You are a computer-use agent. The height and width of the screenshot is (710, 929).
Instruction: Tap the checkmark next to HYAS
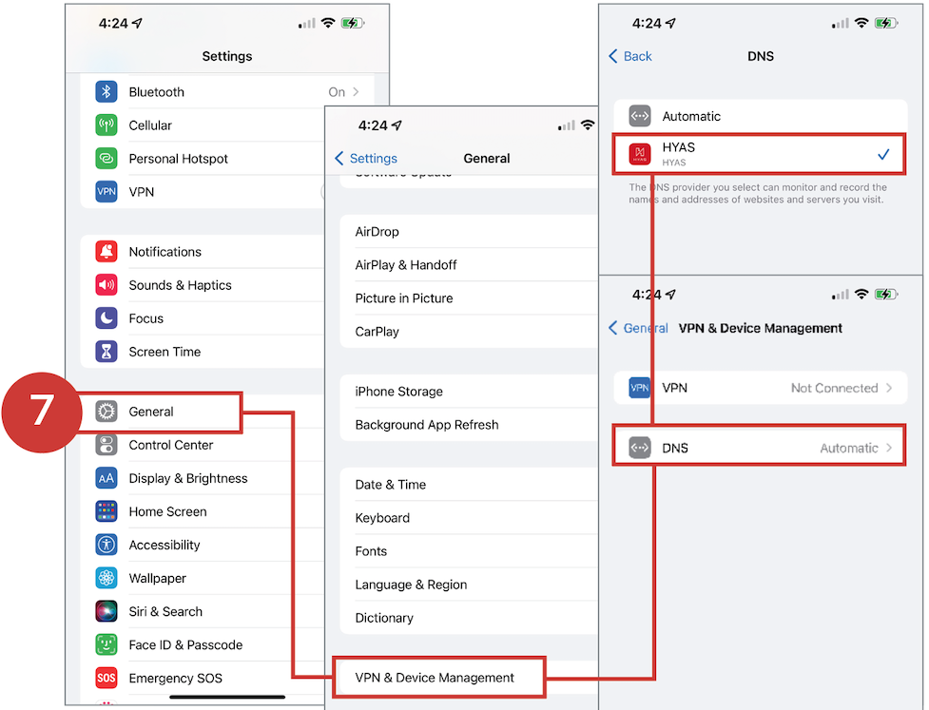(883, 154)
